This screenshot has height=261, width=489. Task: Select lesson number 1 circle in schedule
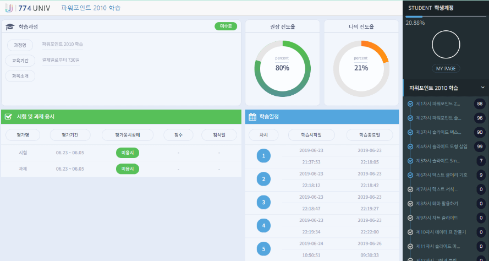coord(263,156)
